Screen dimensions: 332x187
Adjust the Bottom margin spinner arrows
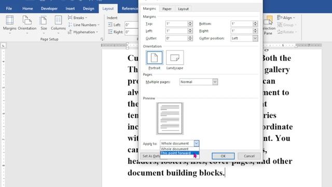(x=255, y=24)
